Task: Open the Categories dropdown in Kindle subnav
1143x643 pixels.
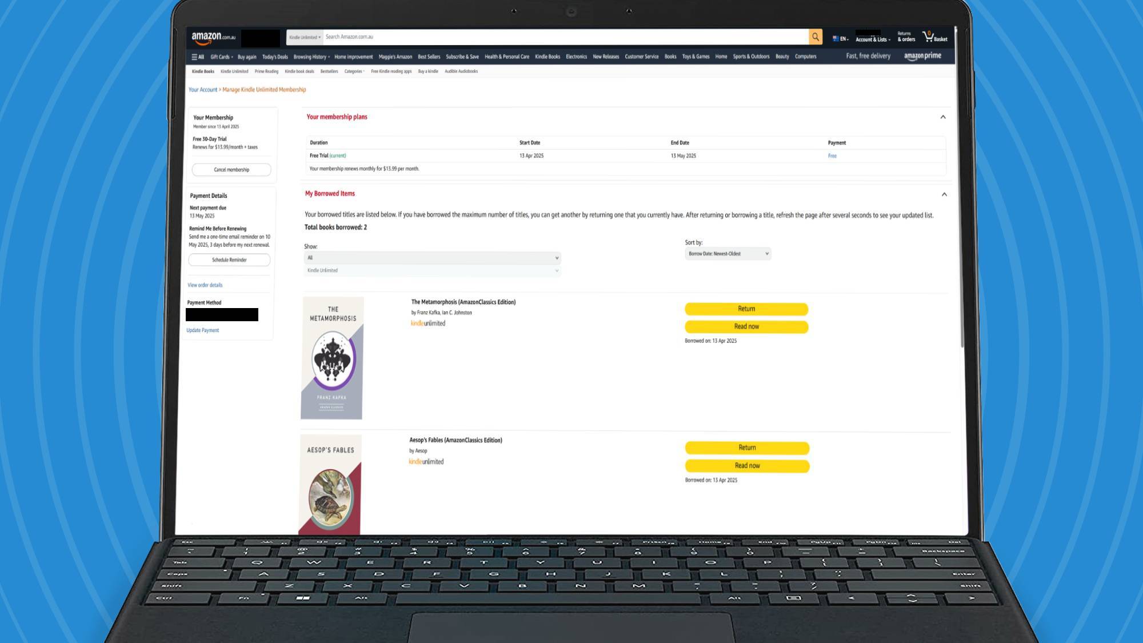Action: pyautogui.click(x=354, y=71)
